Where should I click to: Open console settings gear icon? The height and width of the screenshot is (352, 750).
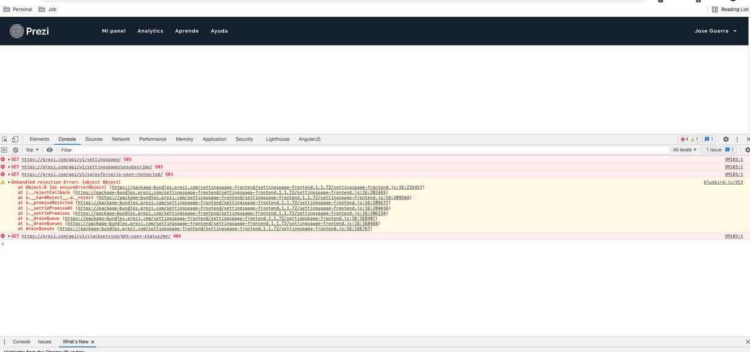[747, 150]
